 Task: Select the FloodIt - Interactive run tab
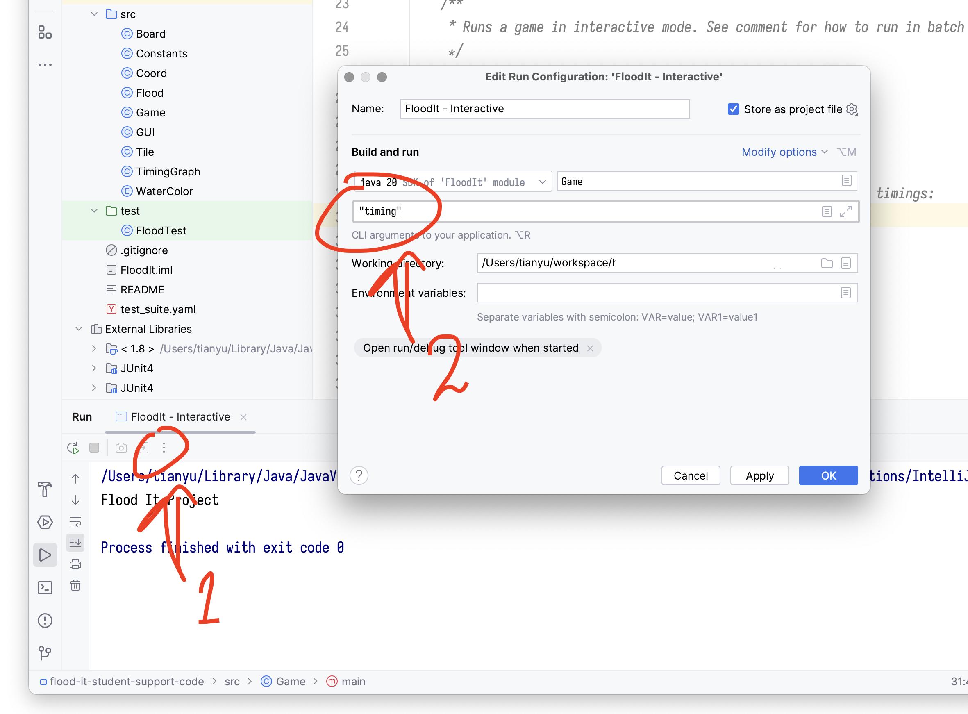[180, 417]
